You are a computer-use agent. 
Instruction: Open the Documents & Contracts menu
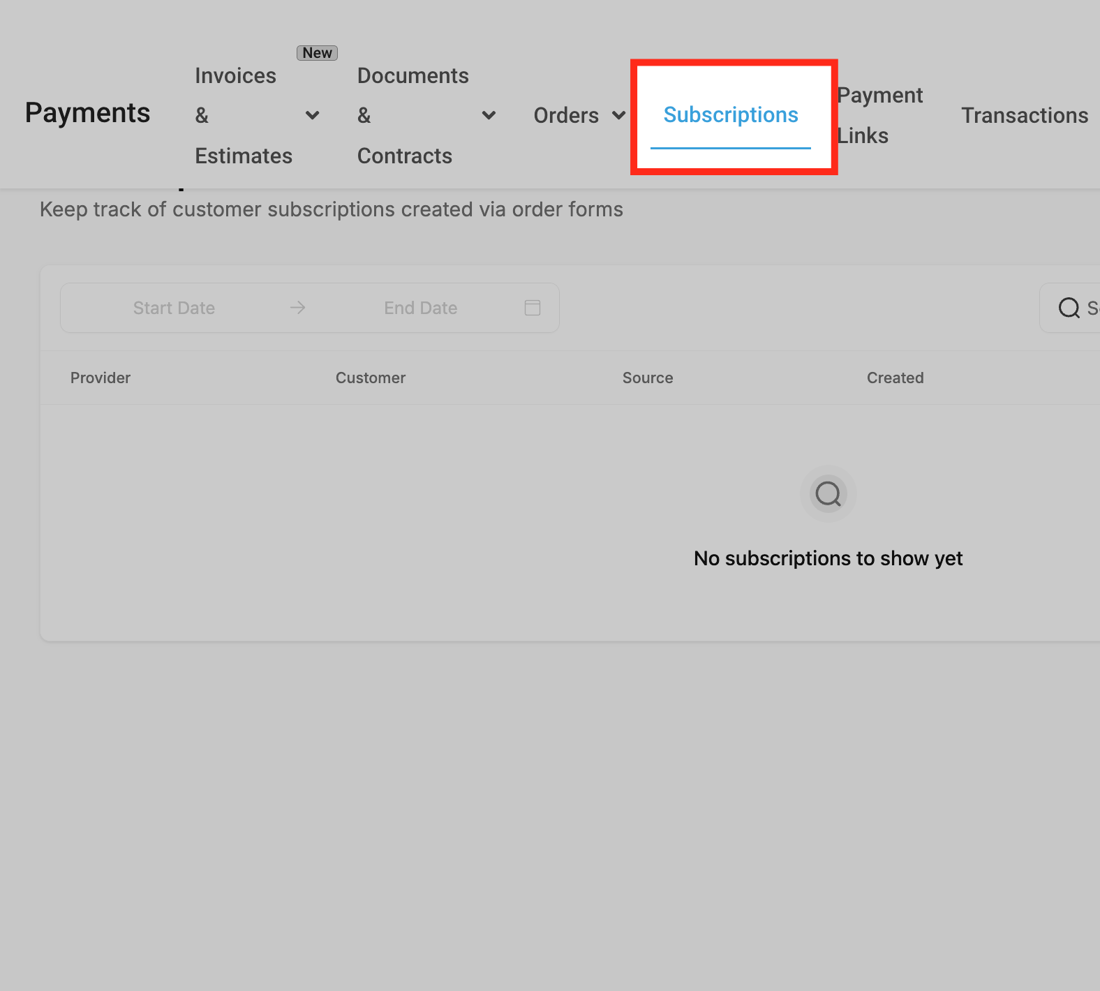(413, 115)
